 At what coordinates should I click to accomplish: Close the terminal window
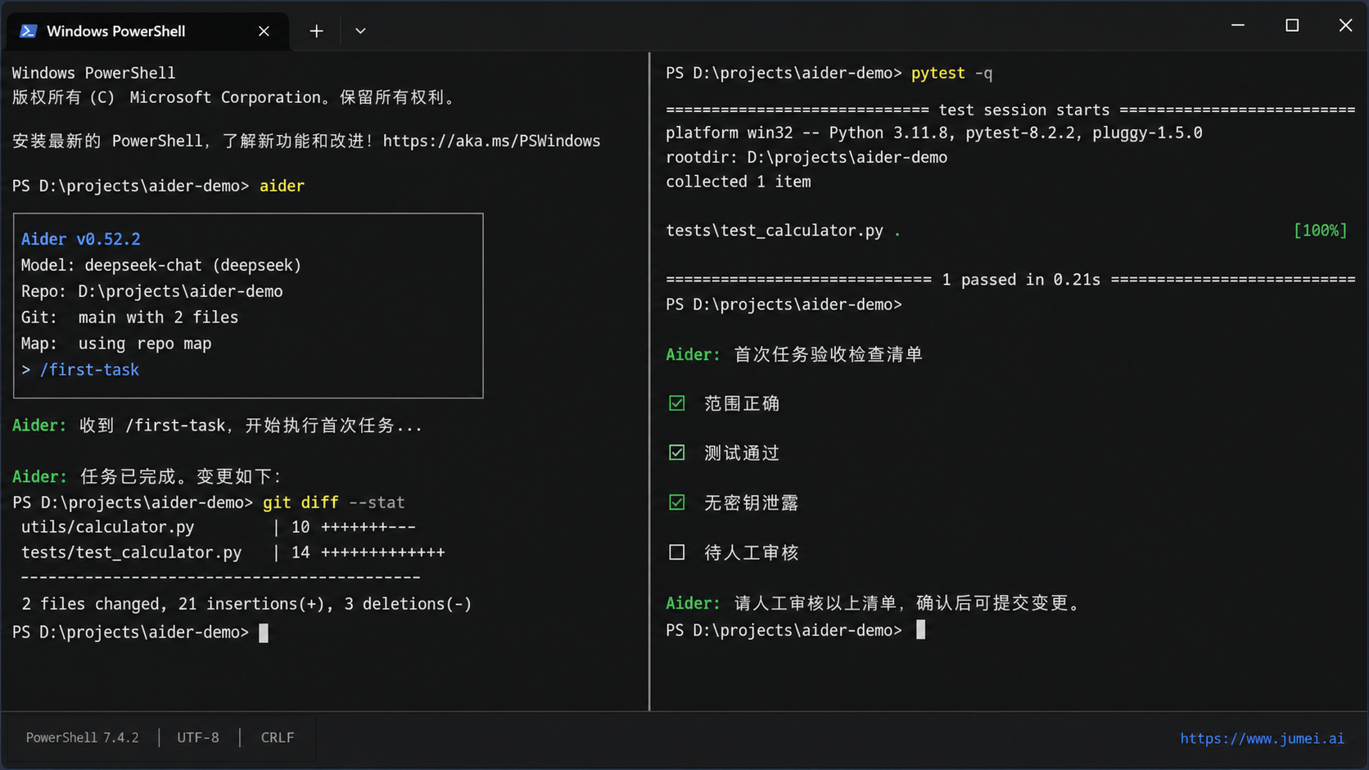click(1345, 25)
